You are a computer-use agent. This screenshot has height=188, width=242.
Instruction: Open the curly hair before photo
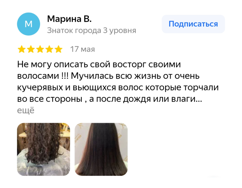pyautogui.click(x=44, y=149)
